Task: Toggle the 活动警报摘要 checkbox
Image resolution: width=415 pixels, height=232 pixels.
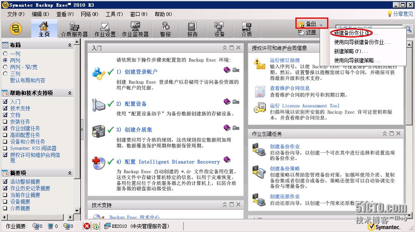Action: (x=5, y=182)
